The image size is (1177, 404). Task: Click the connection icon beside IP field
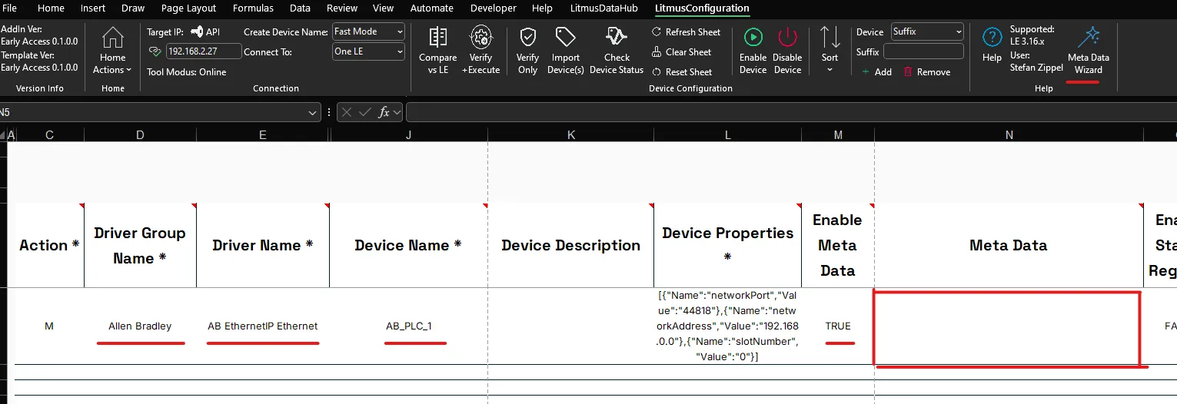pos(155,51)
